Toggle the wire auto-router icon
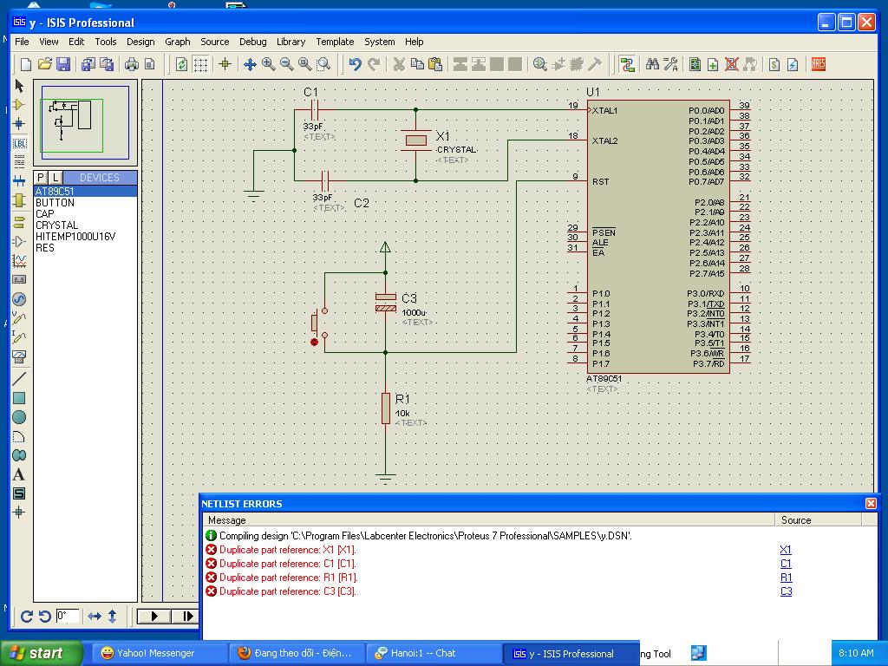 628,64
